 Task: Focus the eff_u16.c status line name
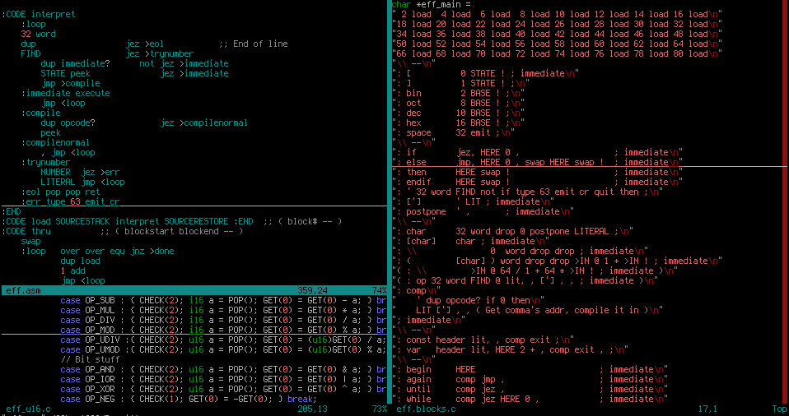28,409
